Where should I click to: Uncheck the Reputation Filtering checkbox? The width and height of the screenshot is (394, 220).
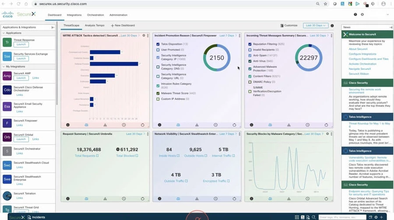tap(250, 44)
